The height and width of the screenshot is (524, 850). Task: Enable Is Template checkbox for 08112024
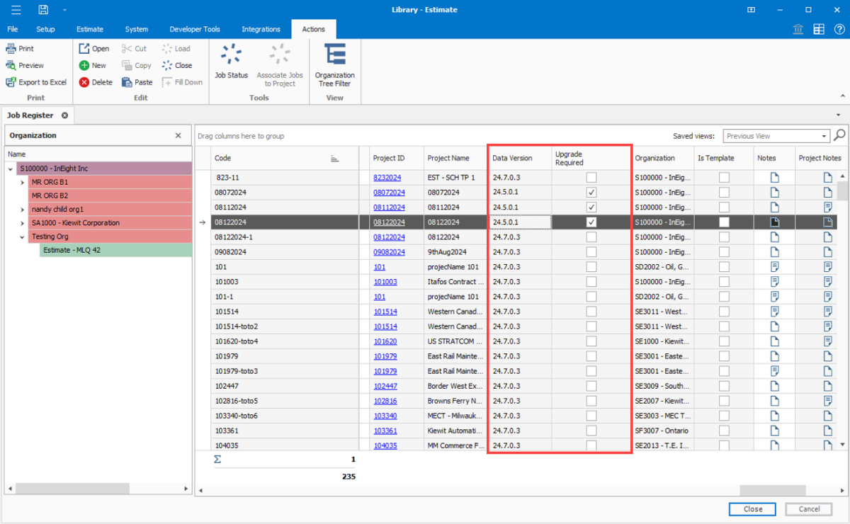click(724, 207)
